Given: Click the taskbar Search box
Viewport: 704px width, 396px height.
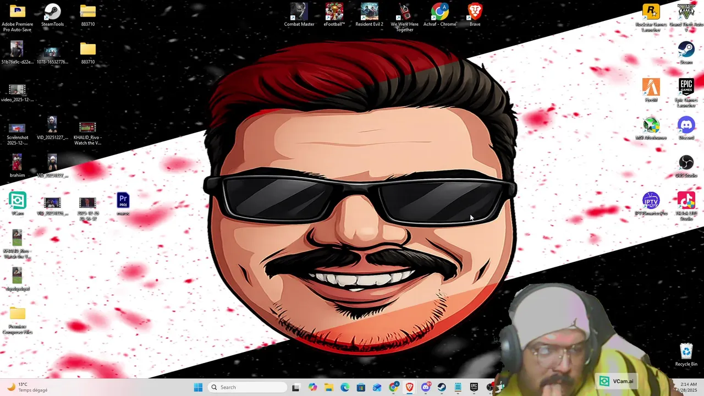Looking at the screenshot, I should coord(248,387).
